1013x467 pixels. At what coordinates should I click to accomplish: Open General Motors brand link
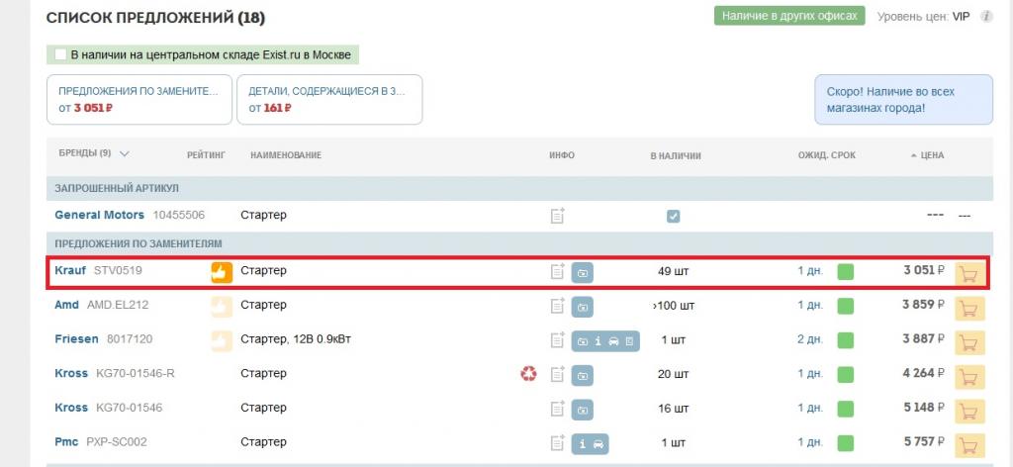coord(100,215)
